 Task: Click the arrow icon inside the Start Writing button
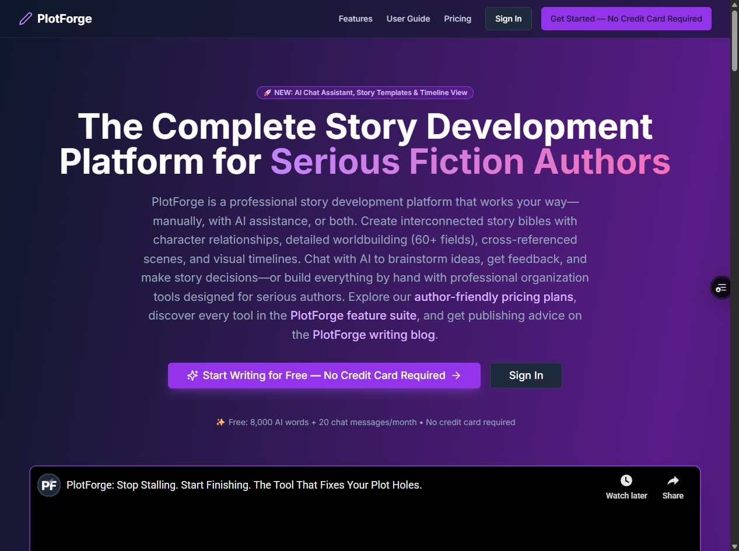458,375
